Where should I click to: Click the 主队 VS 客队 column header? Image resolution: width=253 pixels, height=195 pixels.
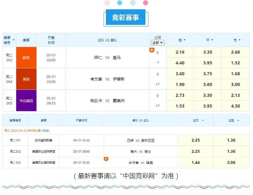[107, 40]
